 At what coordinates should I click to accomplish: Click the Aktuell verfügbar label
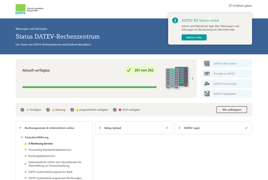36,70
